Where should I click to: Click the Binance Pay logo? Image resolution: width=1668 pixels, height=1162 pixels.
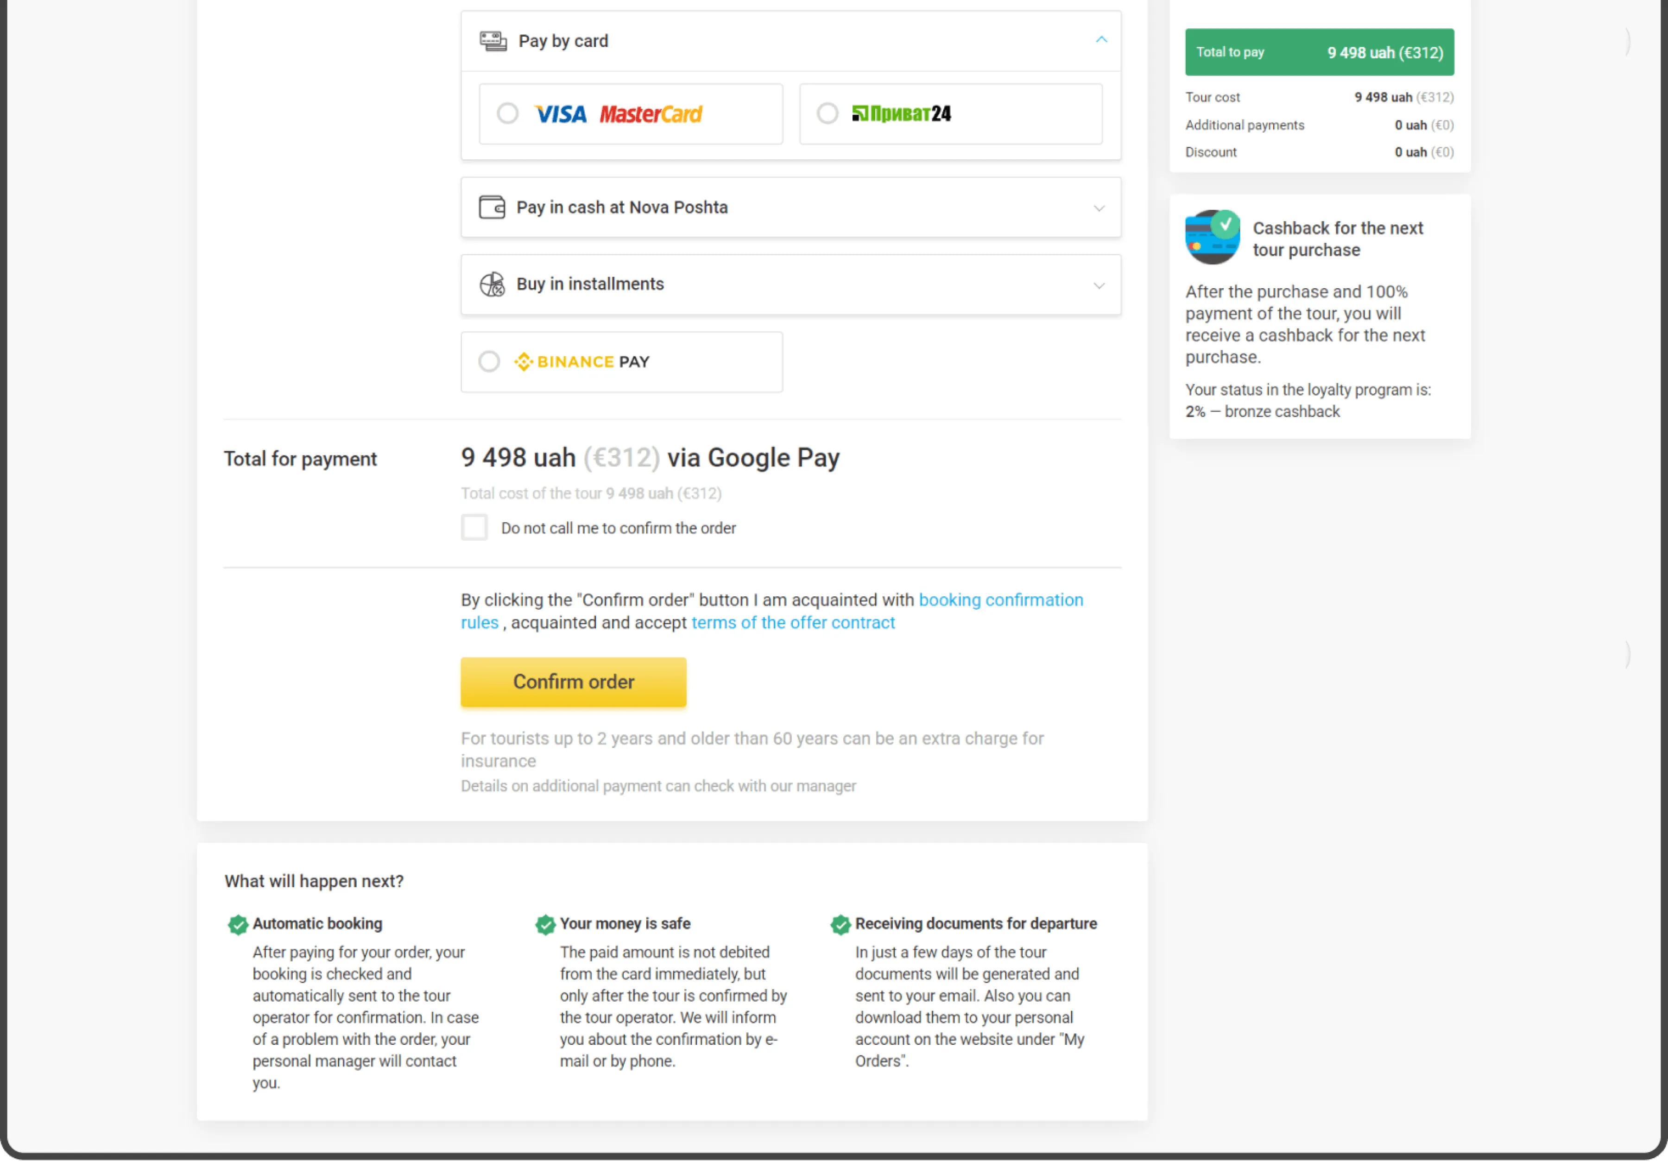pos(582,362)
